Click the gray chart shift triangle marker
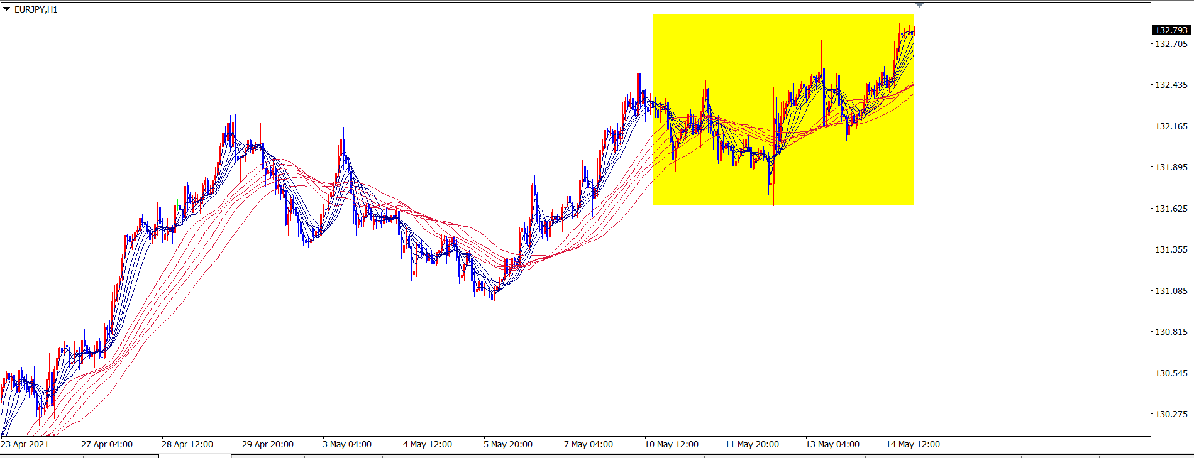Screen dimensions: 1194x458 [x=919, y=5]
